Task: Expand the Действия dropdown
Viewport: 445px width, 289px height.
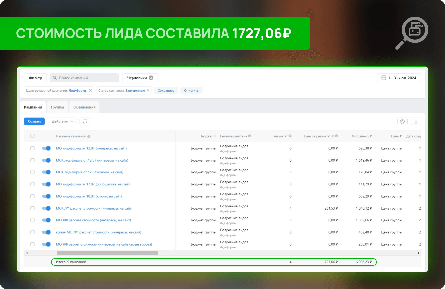Action: tap(62, 121)
